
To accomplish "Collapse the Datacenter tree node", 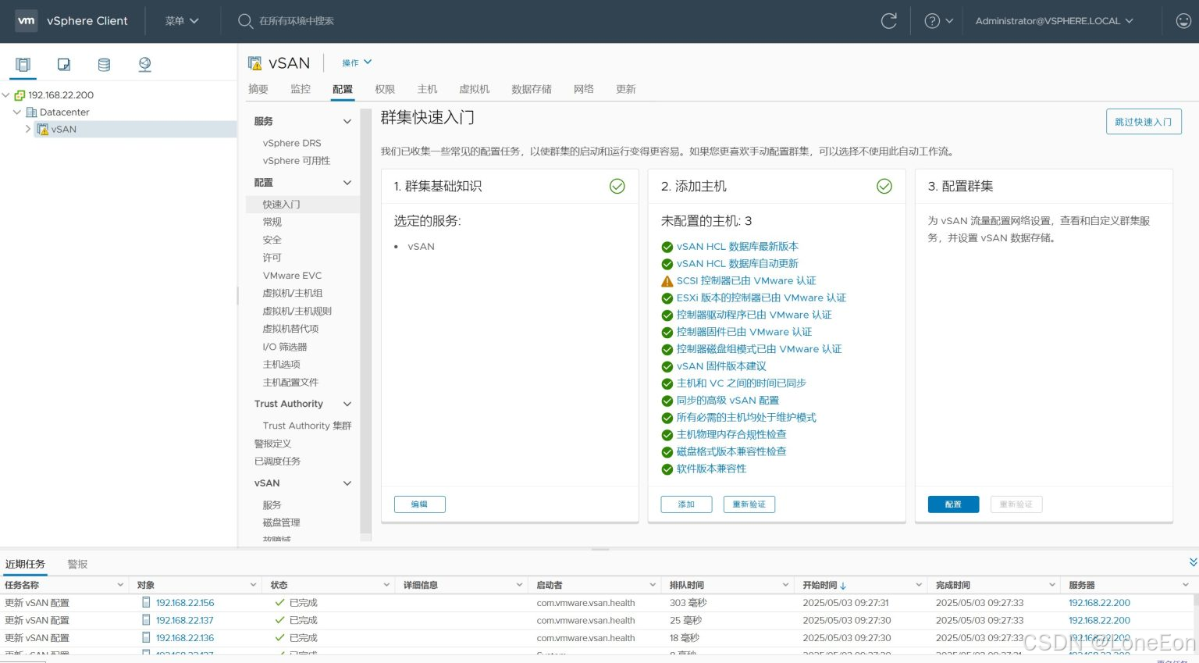I will tap(17, 112).
